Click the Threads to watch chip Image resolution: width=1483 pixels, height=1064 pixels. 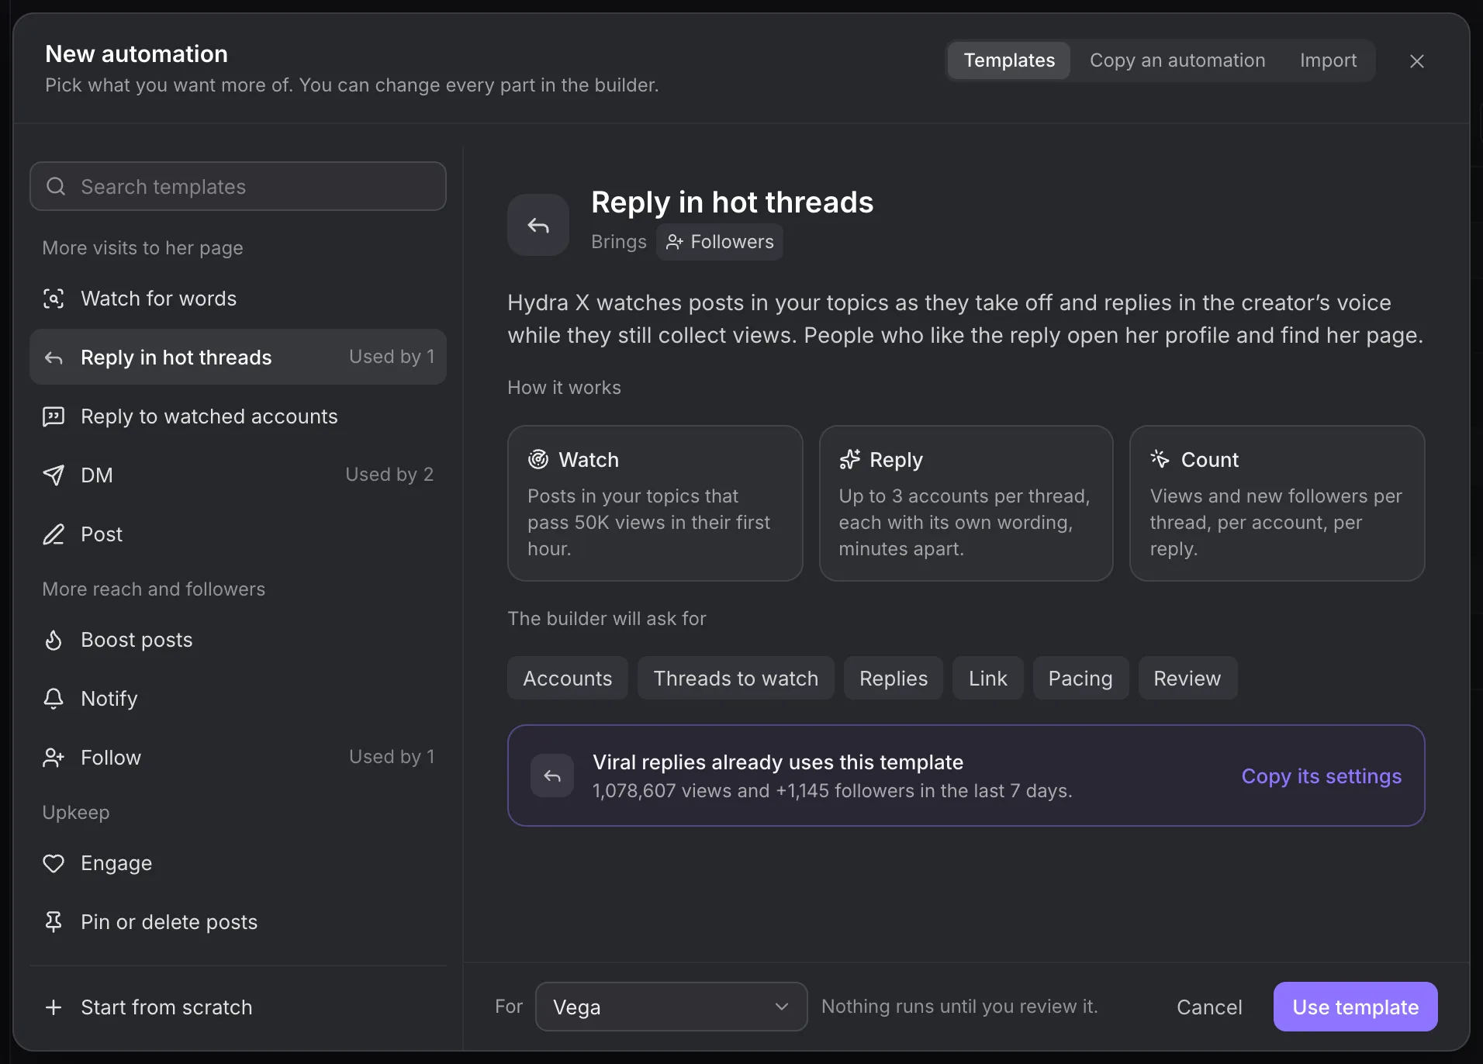[735, 678]
